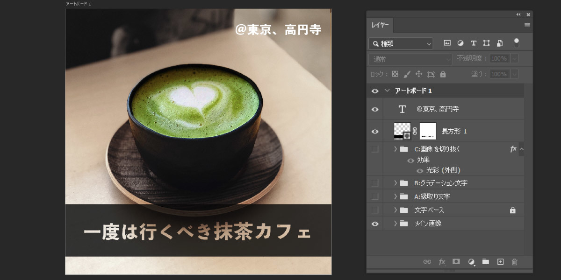Screen dimensions: 561x280
Task: Hide the @東京、高円寺 text layer
Action: click(375, 109)
